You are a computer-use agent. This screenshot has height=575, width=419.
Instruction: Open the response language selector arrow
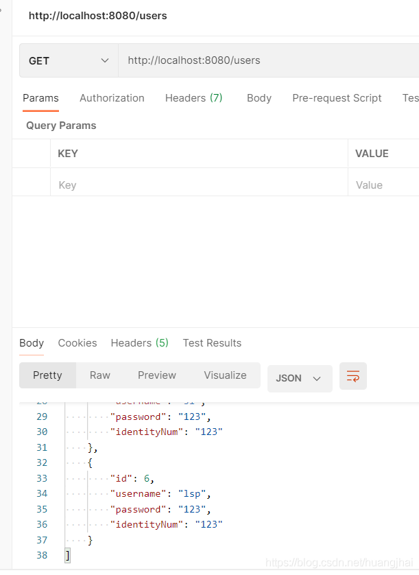[317, 378]
